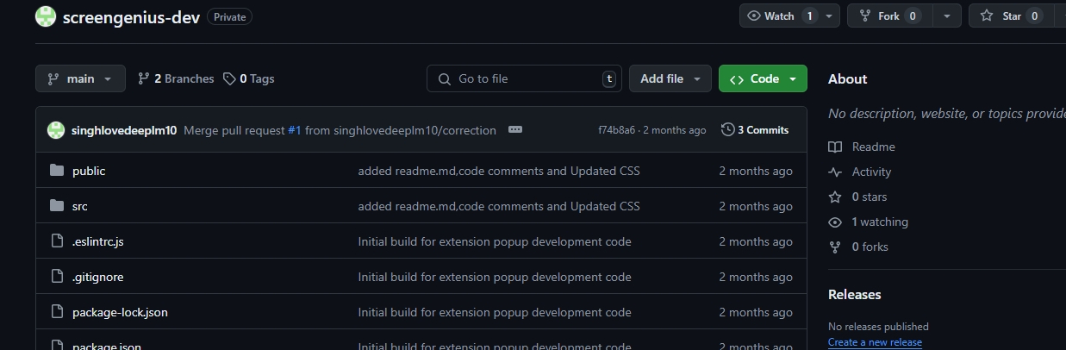Viewport: 1066px width, 350px height.
Task: Open the public folder's commit message link
Action: click(499, 171)
